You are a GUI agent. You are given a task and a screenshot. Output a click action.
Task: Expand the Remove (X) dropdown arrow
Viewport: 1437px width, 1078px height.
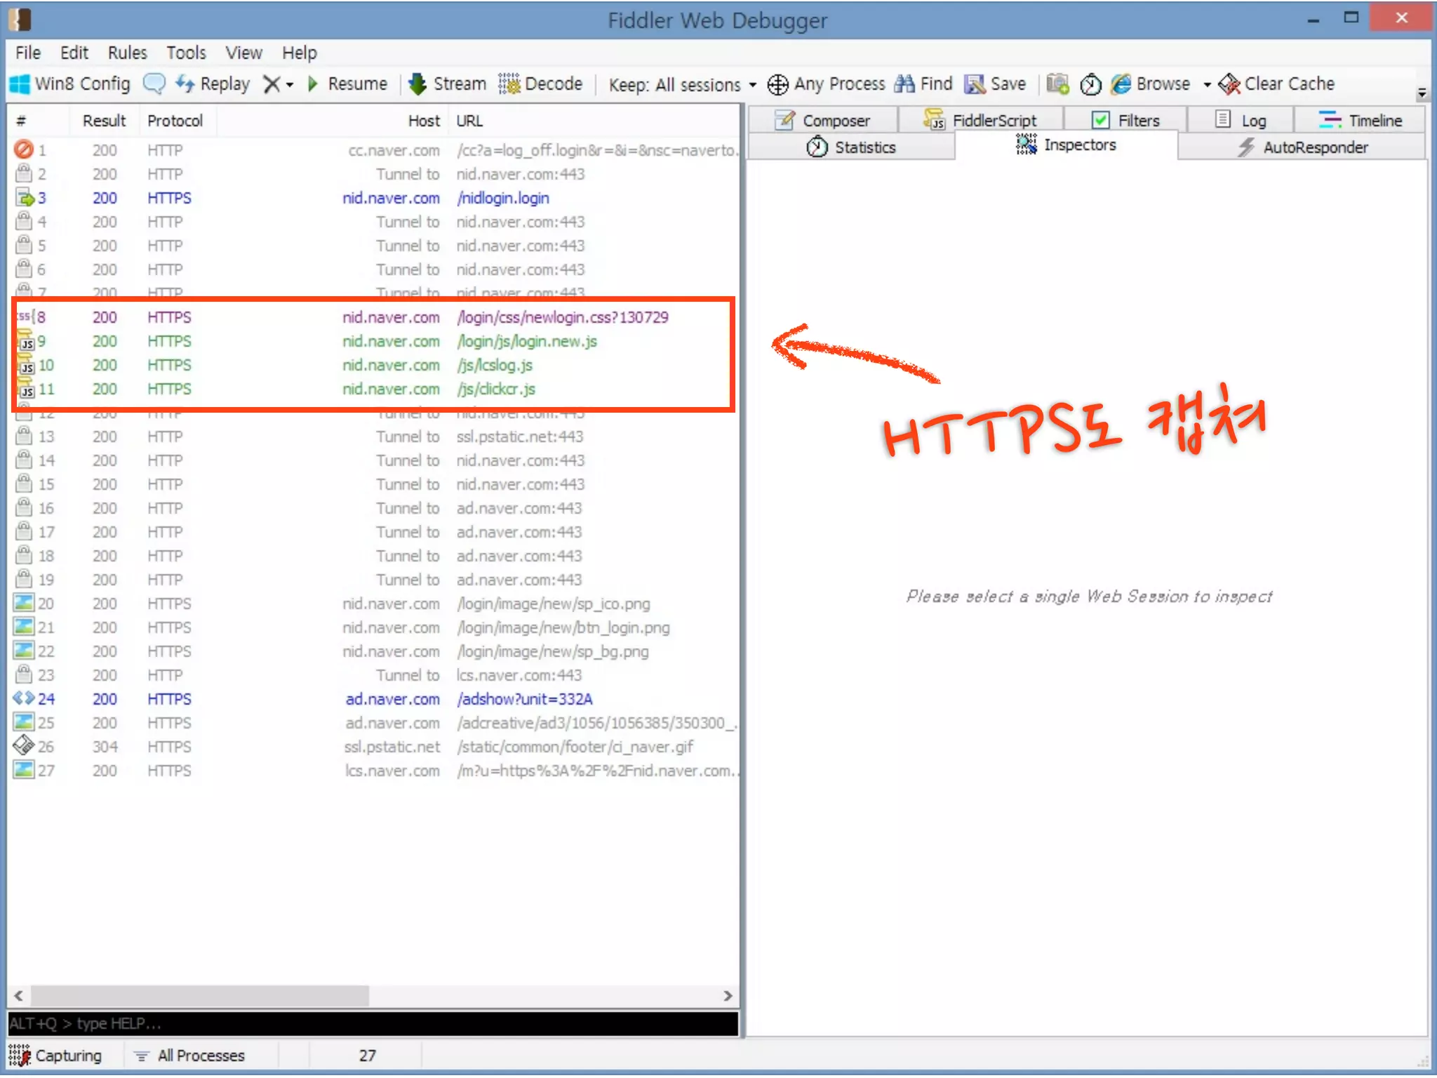click(289, 84)
